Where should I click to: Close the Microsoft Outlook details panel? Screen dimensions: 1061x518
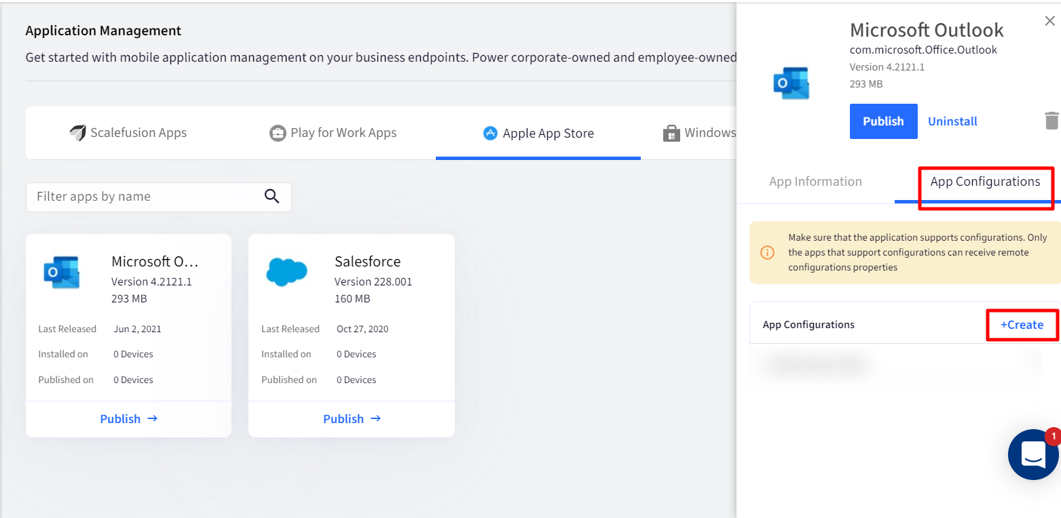(1049, 21)
